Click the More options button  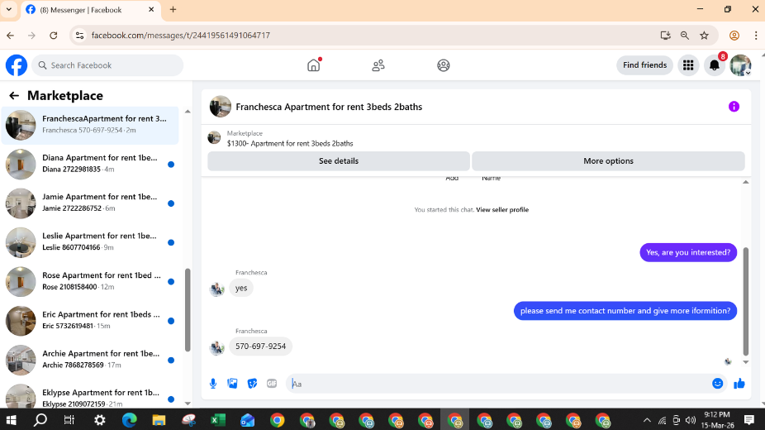click(608, 161)
